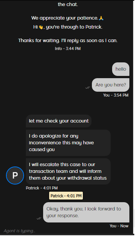Screen dimensions: 135x236
Task: Click the 'I do apologize' message bubble
Action: click(x=68, y=143)
